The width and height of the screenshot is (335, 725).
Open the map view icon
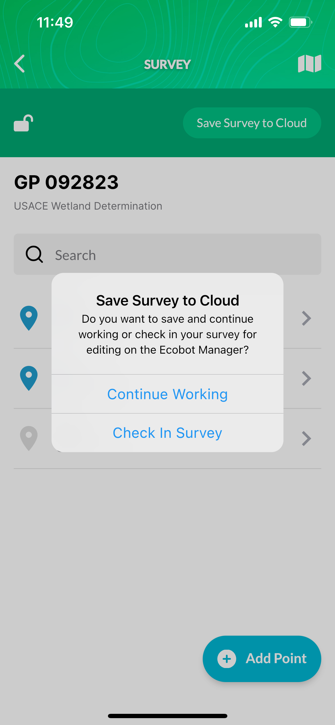(309, 64)
